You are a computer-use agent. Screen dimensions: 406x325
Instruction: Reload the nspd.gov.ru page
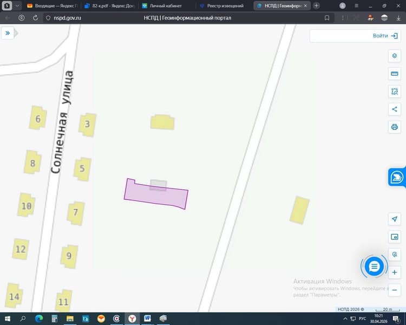pyautogui.click(x=36, y=18)
